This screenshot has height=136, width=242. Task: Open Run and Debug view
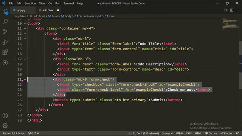(x=5, y=42)
